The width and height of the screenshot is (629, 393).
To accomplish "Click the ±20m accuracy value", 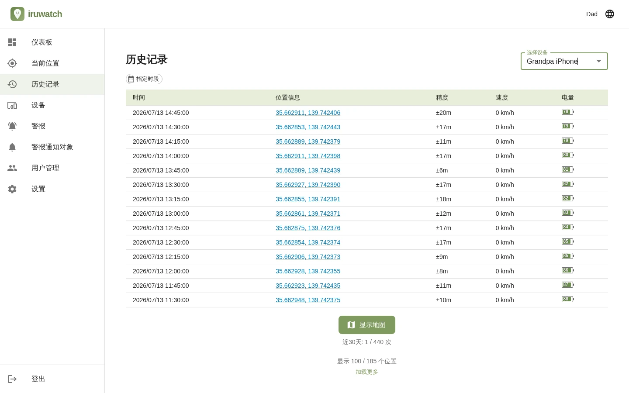I will [x=443, y=113].
